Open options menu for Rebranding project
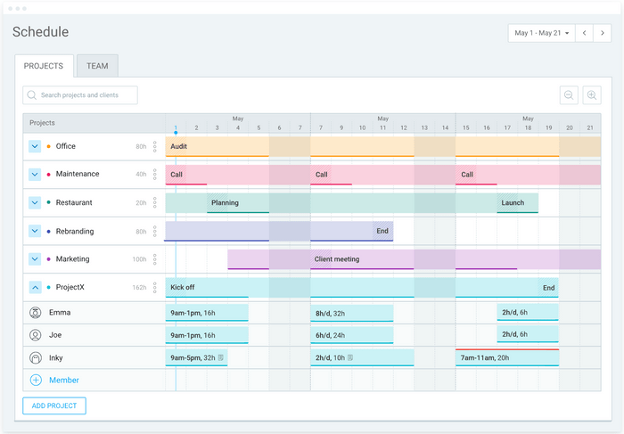This screenshot has width=624, height=434. coord(155,231)
